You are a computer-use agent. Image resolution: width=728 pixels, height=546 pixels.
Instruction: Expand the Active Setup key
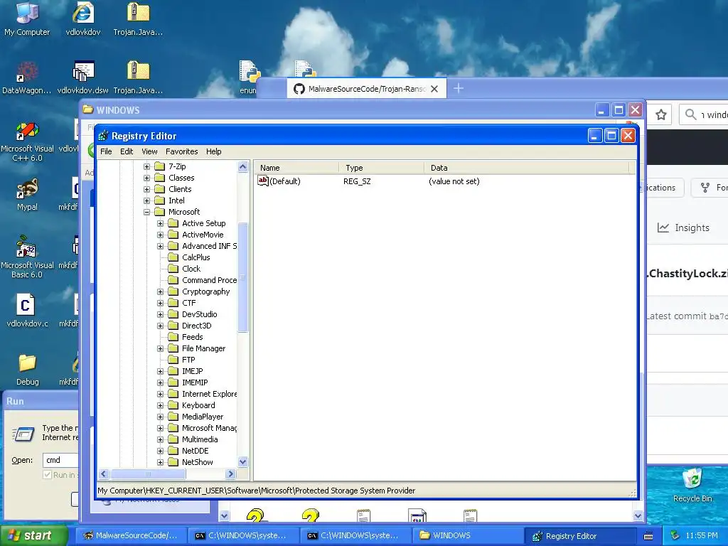coord(160,223)
